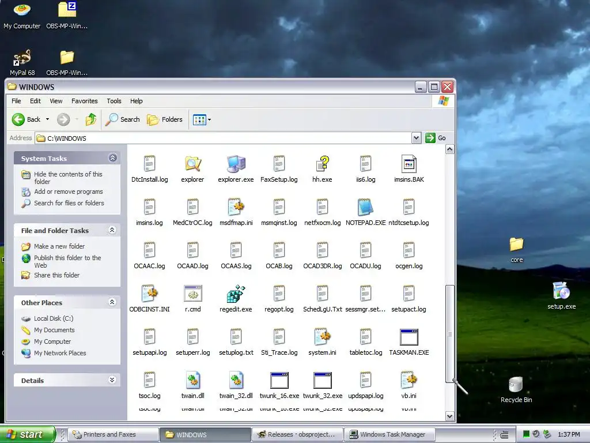The height and width of the screenshot is (443, 590).
Task: Select the hh.exe help icon
Action: 322,163
